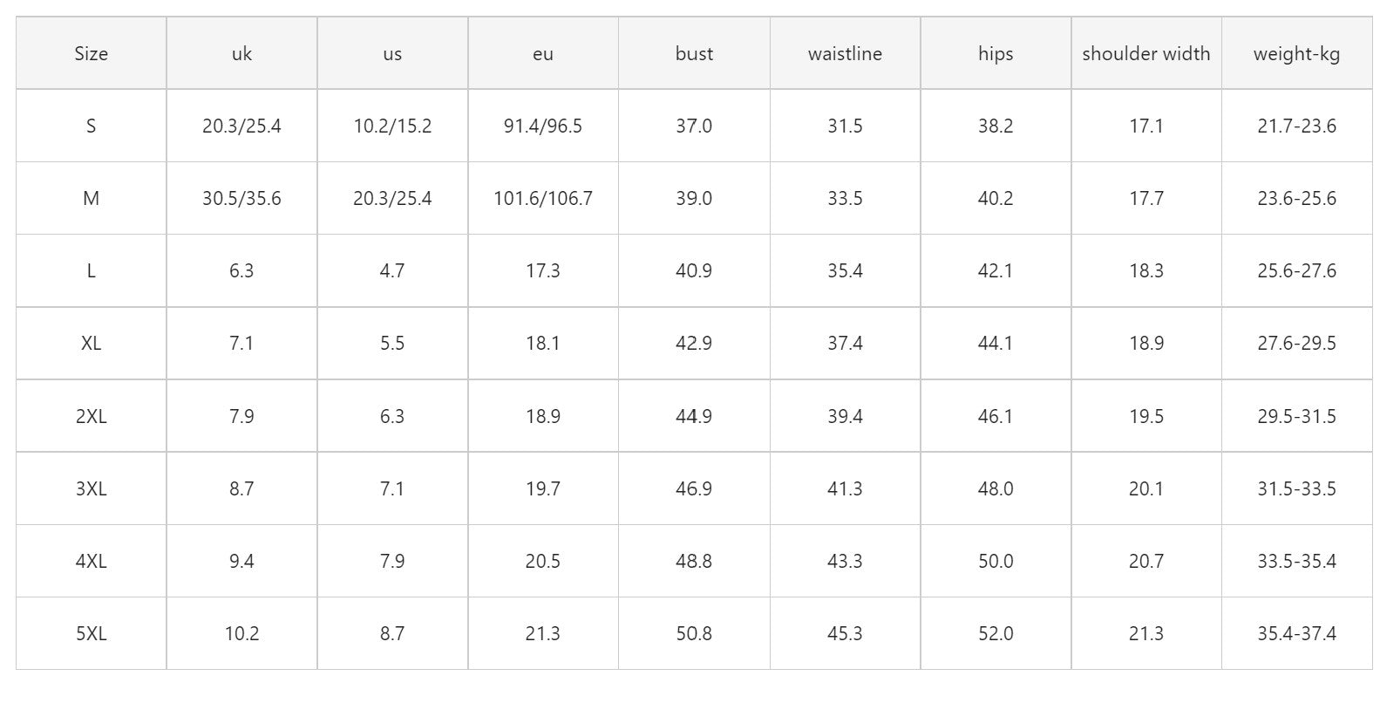Click the XL size row label
Viewport: 1380px width, 703px height.
91,344
